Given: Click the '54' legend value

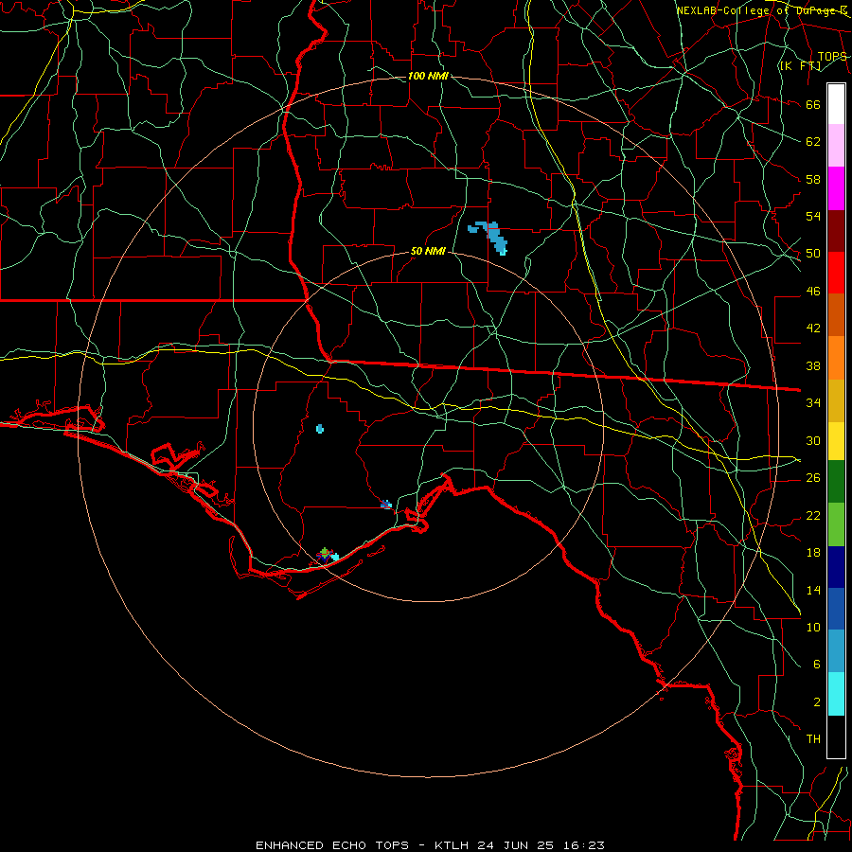Looking at the screenshot, I should (813, 216).
